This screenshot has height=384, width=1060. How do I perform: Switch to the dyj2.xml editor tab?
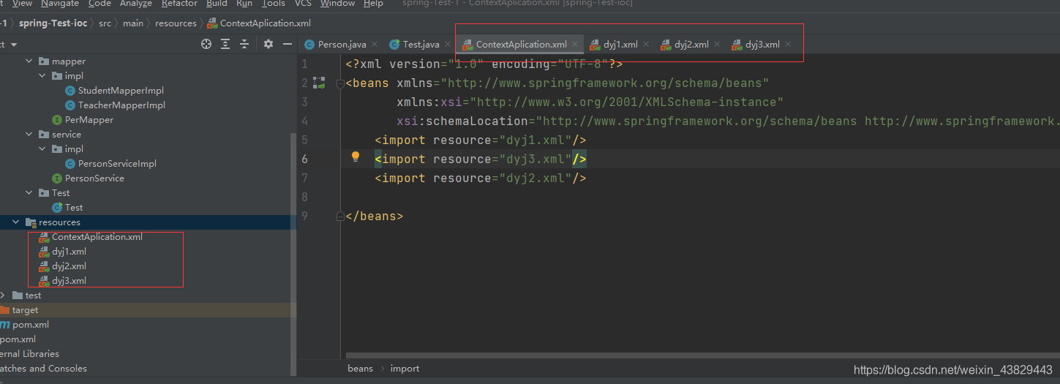tap(691, 45)
